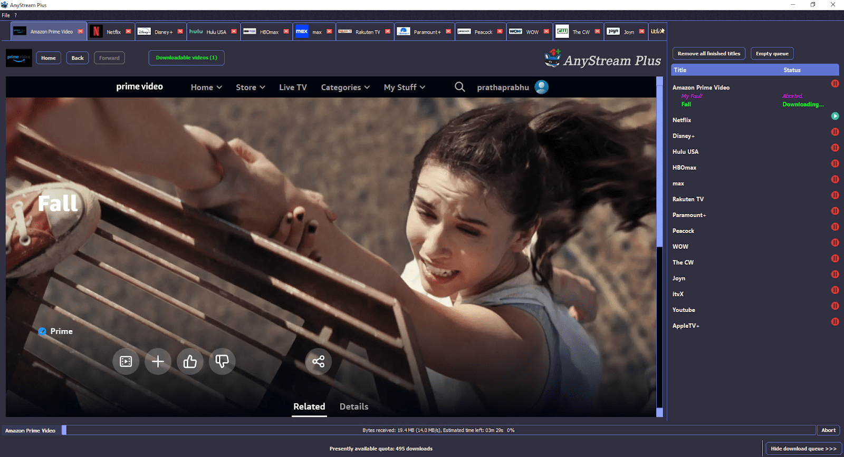
Task: Open the File menu
Action: click(x=6, y=15)
